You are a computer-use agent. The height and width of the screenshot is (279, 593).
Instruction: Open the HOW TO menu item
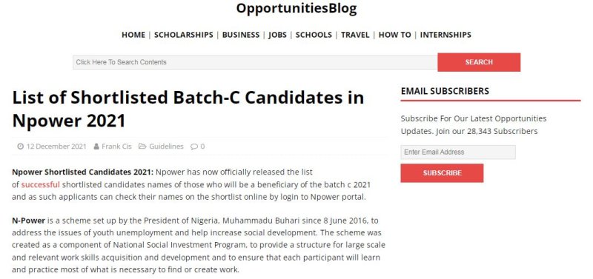[x=395, y=35]
